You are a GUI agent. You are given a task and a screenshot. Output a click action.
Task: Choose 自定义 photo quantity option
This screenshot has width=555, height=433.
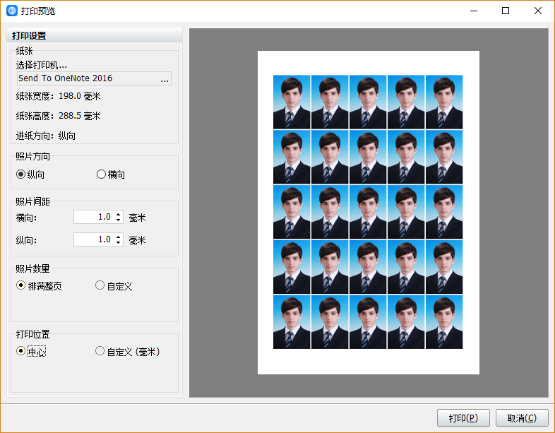(x=100, y=286)
